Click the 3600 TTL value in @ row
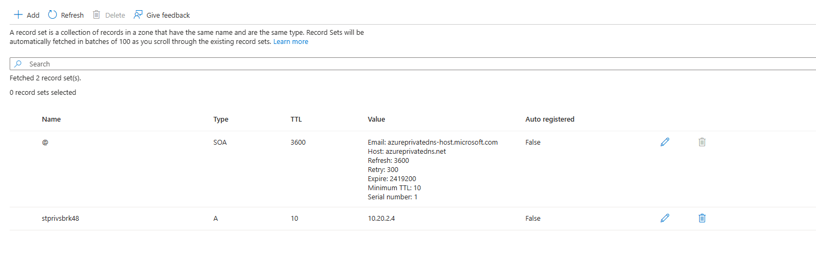Image resolution: width=816 pixels, height=262 pixels. coord(298,143)
